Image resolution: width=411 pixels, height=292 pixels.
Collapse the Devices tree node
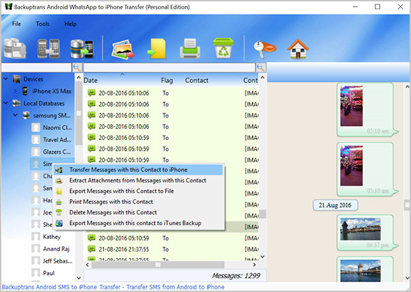[x=6, y=79]
